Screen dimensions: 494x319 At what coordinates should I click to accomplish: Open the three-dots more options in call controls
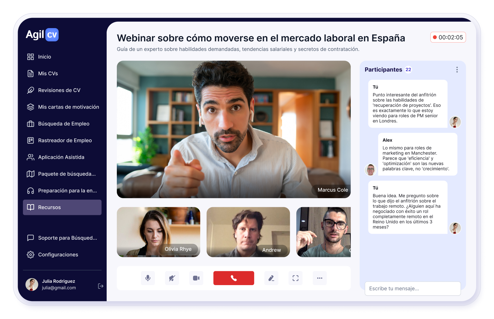[x=319, y=278]
